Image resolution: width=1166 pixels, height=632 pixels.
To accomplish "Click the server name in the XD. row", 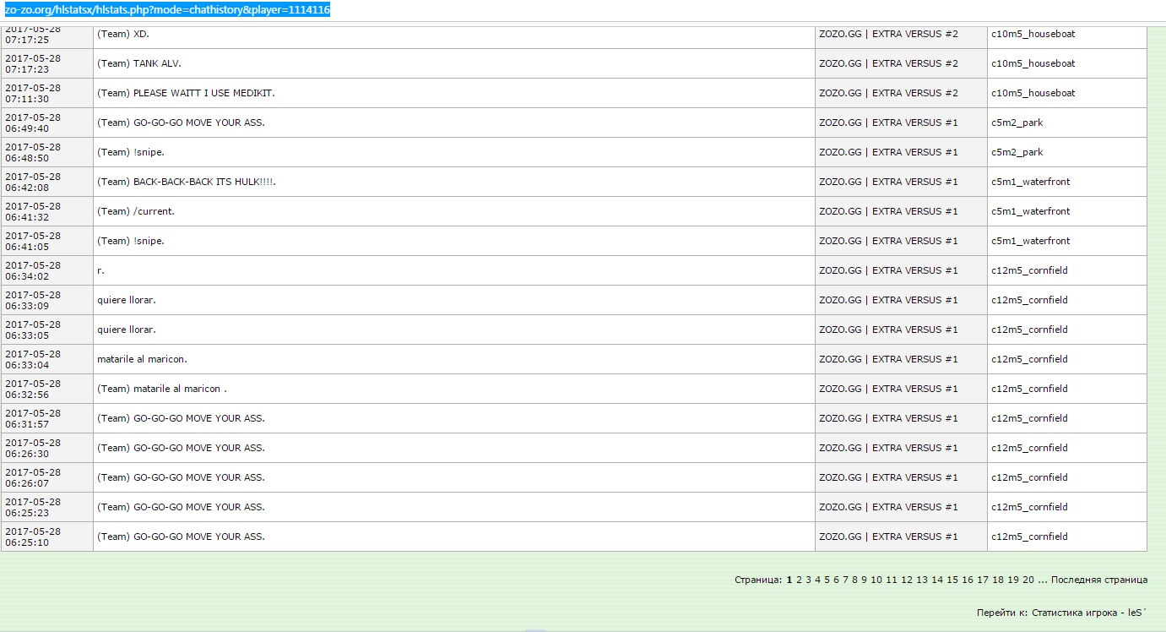I will [888, 34].
